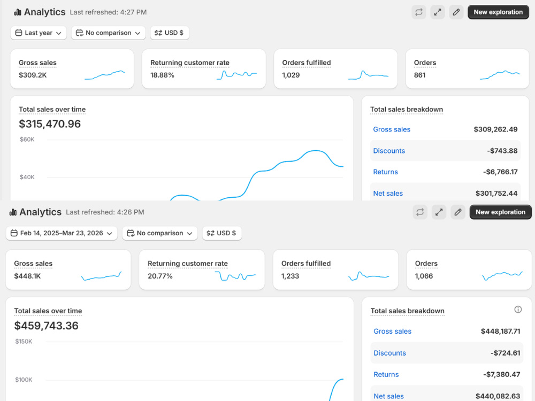Click Total sales over time title above $315,470.96
535x401 pixels.
[x=52, y=110]
